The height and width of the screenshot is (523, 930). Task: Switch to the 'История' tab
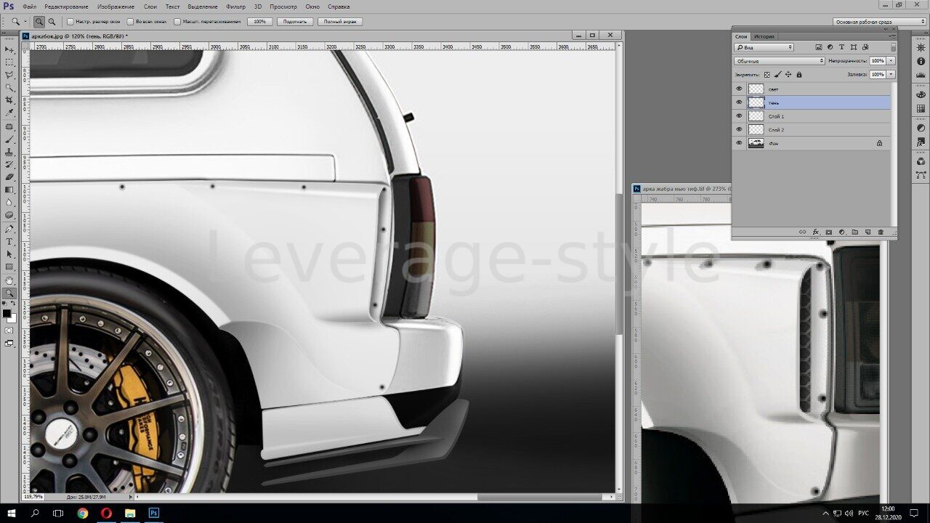tap(764, 36)
